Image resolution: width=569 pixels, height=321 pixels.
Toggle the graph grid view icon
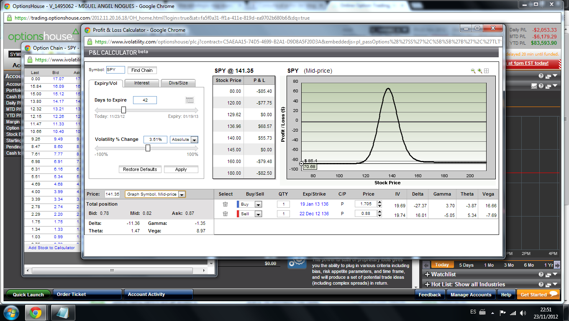(x=487, y=71)
